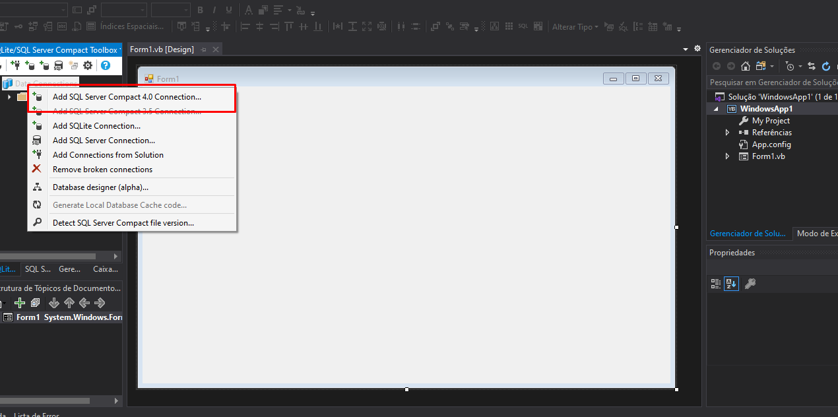Click the blue refresh icon in Gerenciador de Soluções
This screenshot has height=417, width=838.
(x=826, y=66)
